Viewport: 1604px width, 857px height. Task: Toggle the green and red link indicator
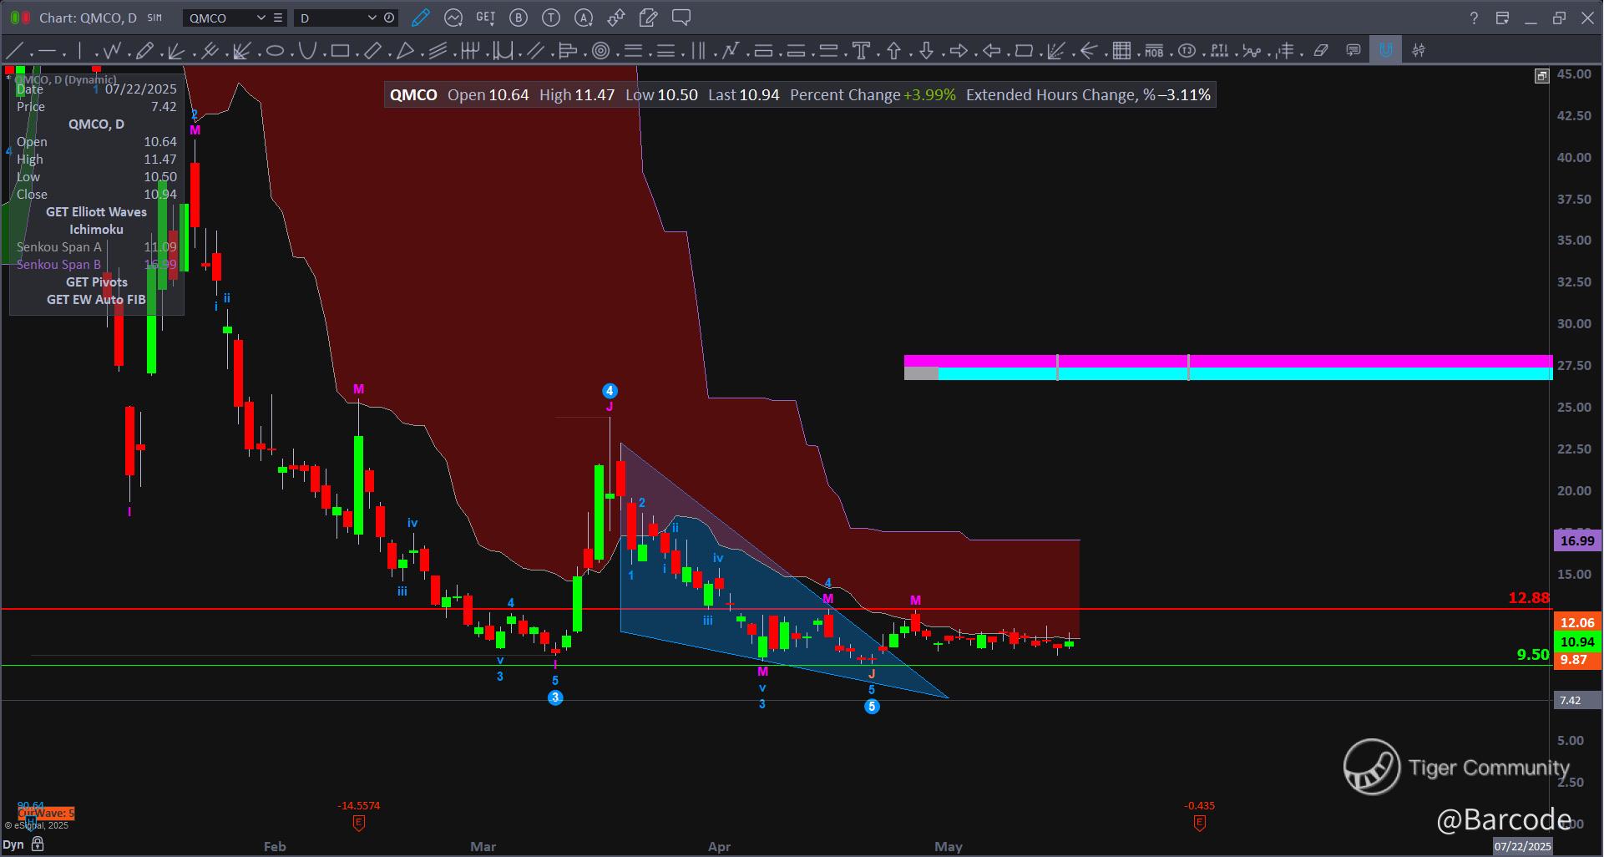21,18
